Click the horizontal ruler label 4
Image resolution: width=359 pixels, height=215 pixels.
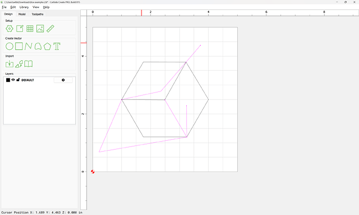pyautogui.click(x=208, y=12)
